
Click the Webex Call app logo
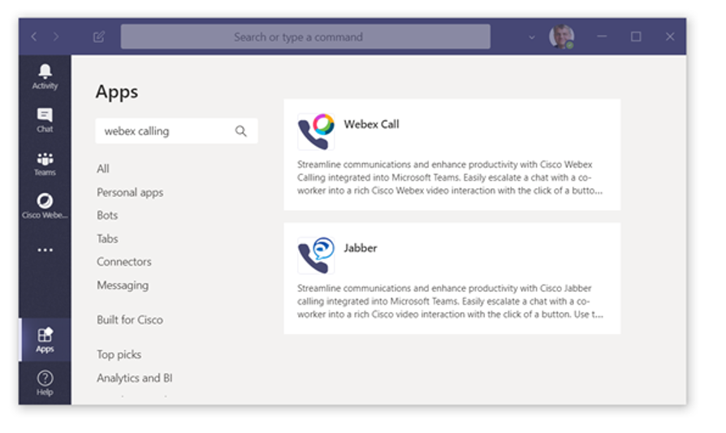tap(316, 131)
